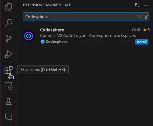The height and width of the screenshot is (126, 153).
Task: Open Run and Debug view
Action: click(x=9, y=54)
